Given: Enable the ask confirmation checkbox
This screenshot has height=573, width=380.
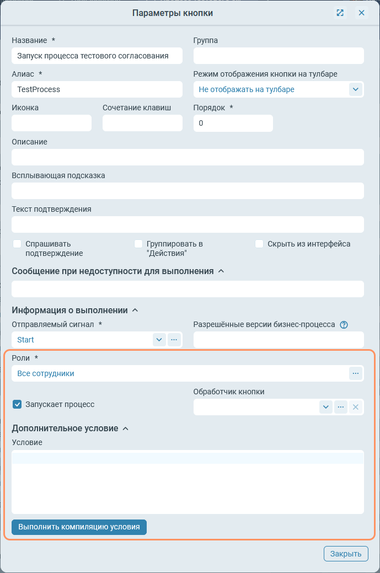Looking at the screenshot, I should point(17,244).
